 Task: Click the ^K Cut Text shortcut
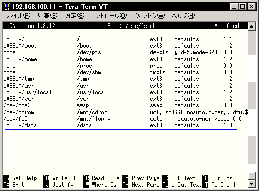(179, 178)
